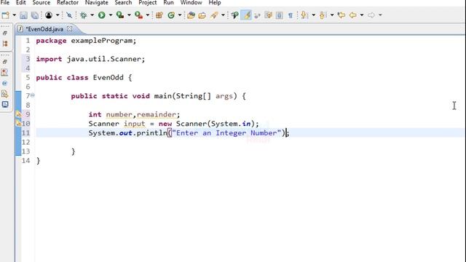Screen dimensions: 466x262
Task: Open the Help menu
Action: [x=215, y=3]
